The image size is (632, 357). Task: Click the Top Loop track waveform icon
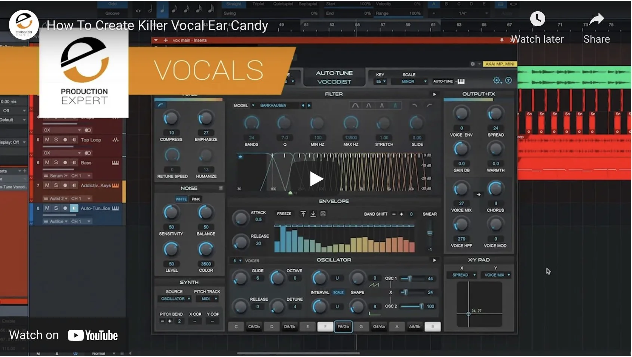(x=115, y=140)
